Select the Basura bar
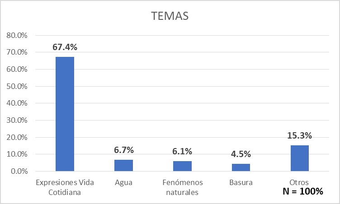Screen dimensions: 340x204 [x=241, y=167]
